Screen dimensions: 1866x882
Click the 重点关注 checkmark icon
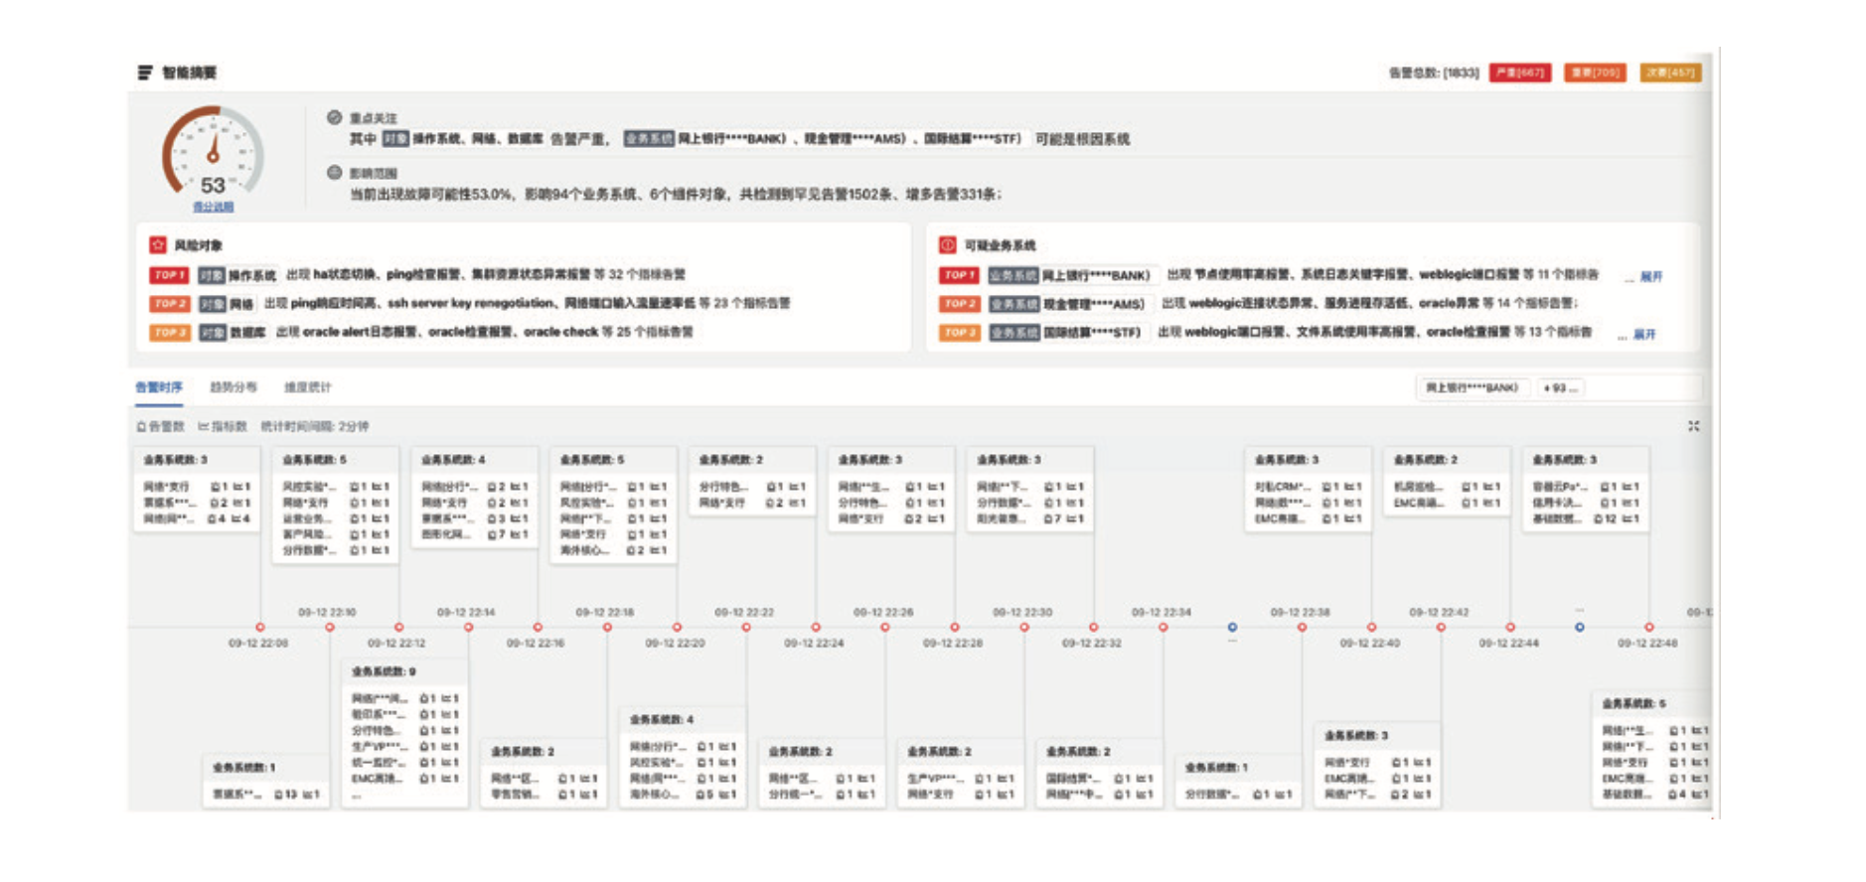335,117
